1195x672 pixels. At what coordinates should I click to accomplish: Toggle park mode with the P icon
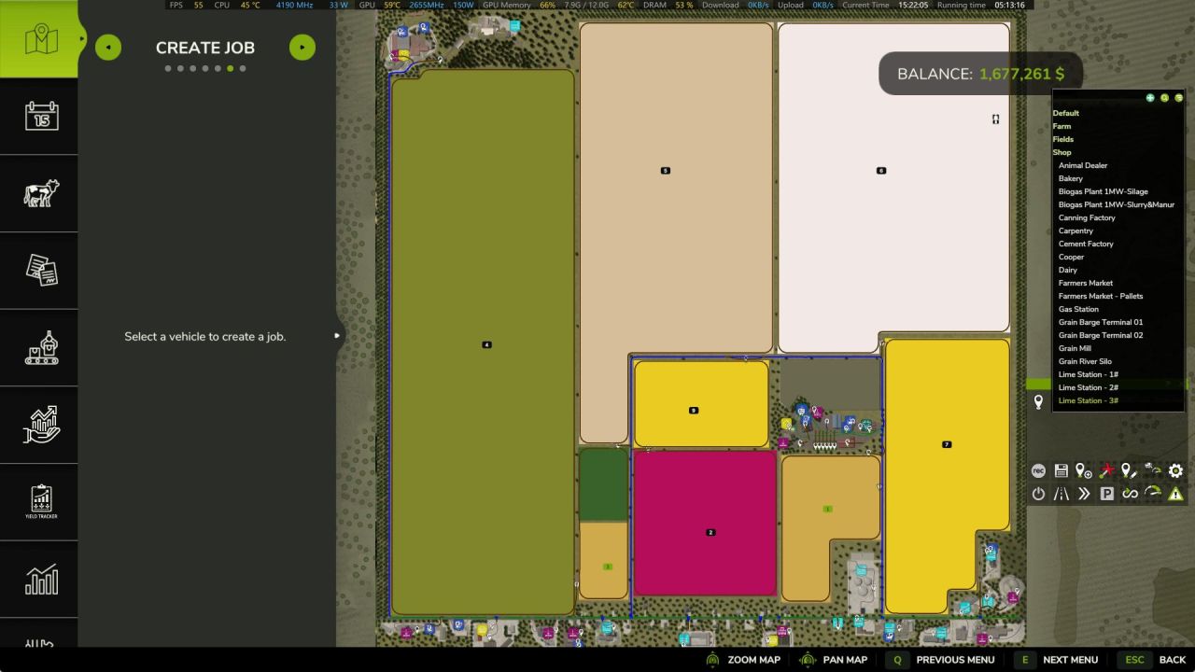pos(1106,494)
